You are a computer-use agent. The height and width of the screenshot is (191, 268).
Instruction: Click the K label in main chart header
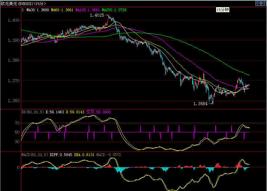click(x=23, y=10)
